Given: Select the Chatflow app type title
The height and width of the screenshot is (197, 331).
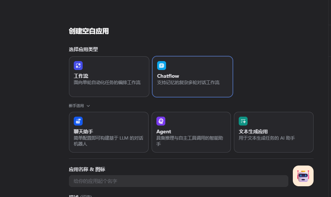Looking at the screenshot, I should pyautogui.click(x=168, y=76).
